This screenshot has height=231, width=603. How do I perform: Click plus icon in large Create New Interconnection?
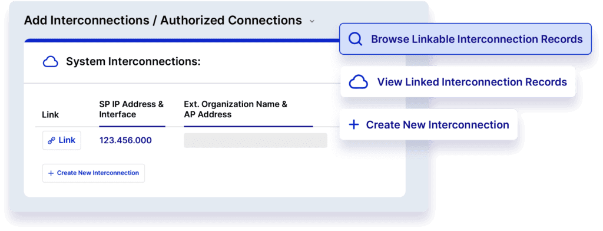point(353,125)
